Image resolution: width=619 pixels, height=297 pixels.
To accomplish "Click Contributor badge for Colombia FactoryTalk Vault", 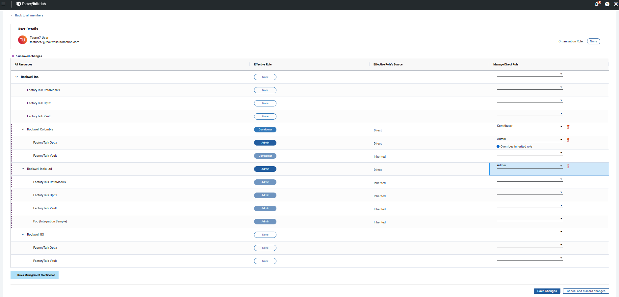I will pyautogui.click(x=265, y=156).
